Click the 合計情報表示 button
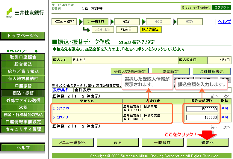The height and width of the screenshot is (159, 233). 212,71
